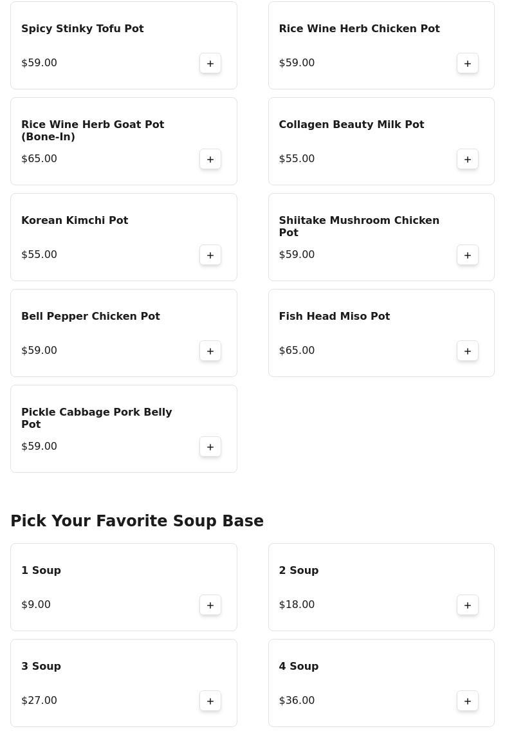
Task: Click plus for Rice Wine Herb Goat Pot
Action: point(210,159)
